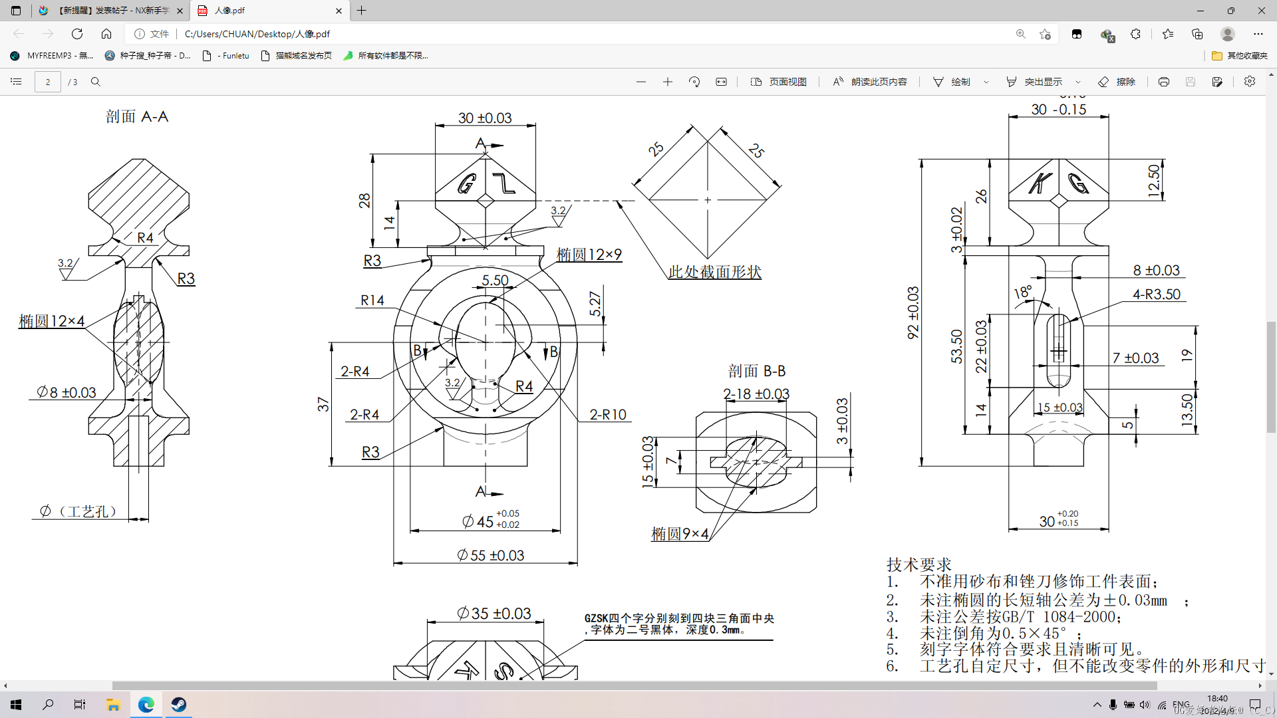Image resolution: width=1277 pixels, height=718 pixels.
Task: Select the 擦除 eraser tool
Action: tap(1117, 82)
